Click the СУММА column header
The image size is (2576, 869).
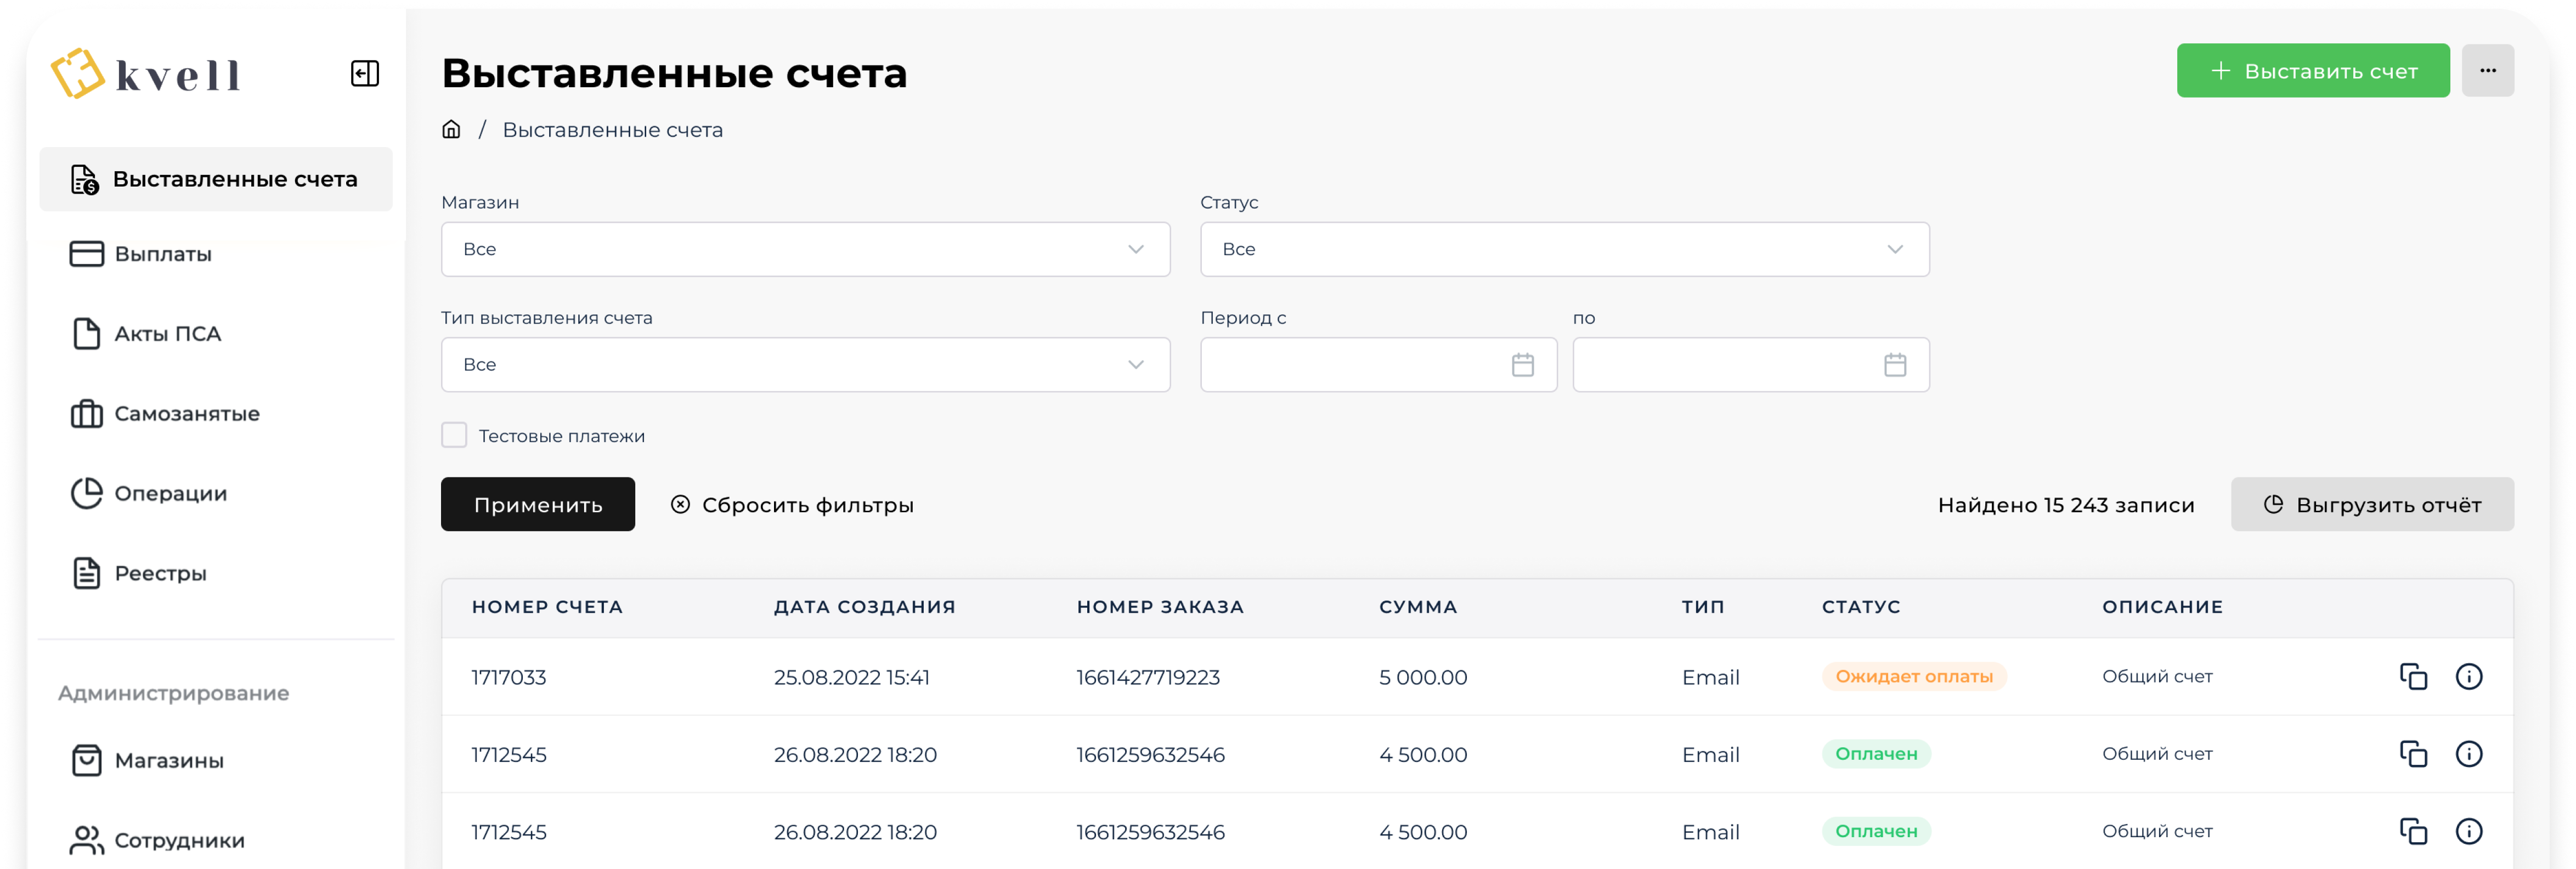(x=1417, y=607)
